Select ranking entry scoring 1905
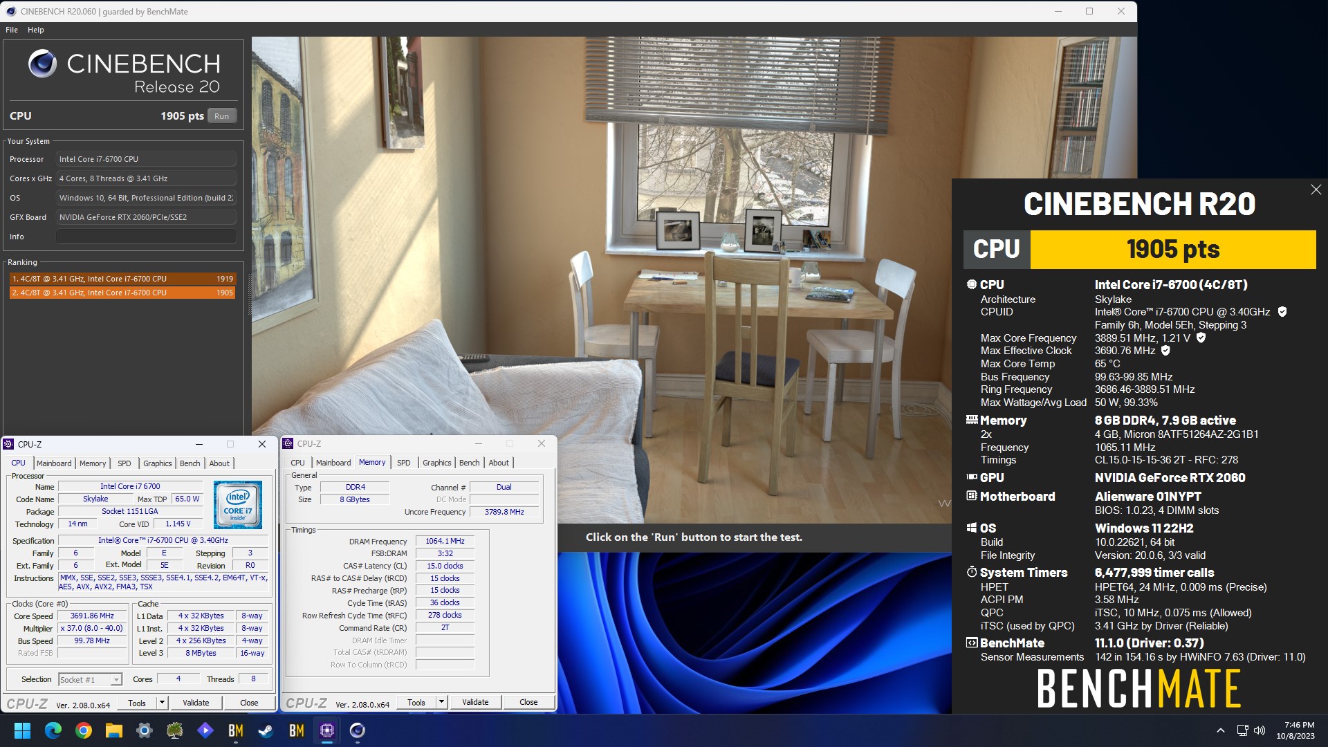 click(x=122, y=293)
